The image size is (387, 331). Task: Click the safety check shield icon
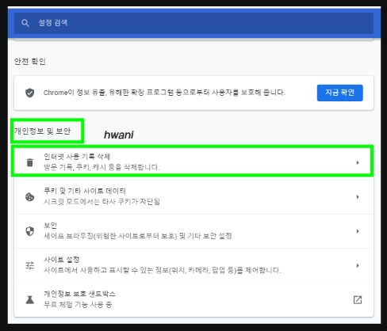pyautogui.click(x=29, y=93)
